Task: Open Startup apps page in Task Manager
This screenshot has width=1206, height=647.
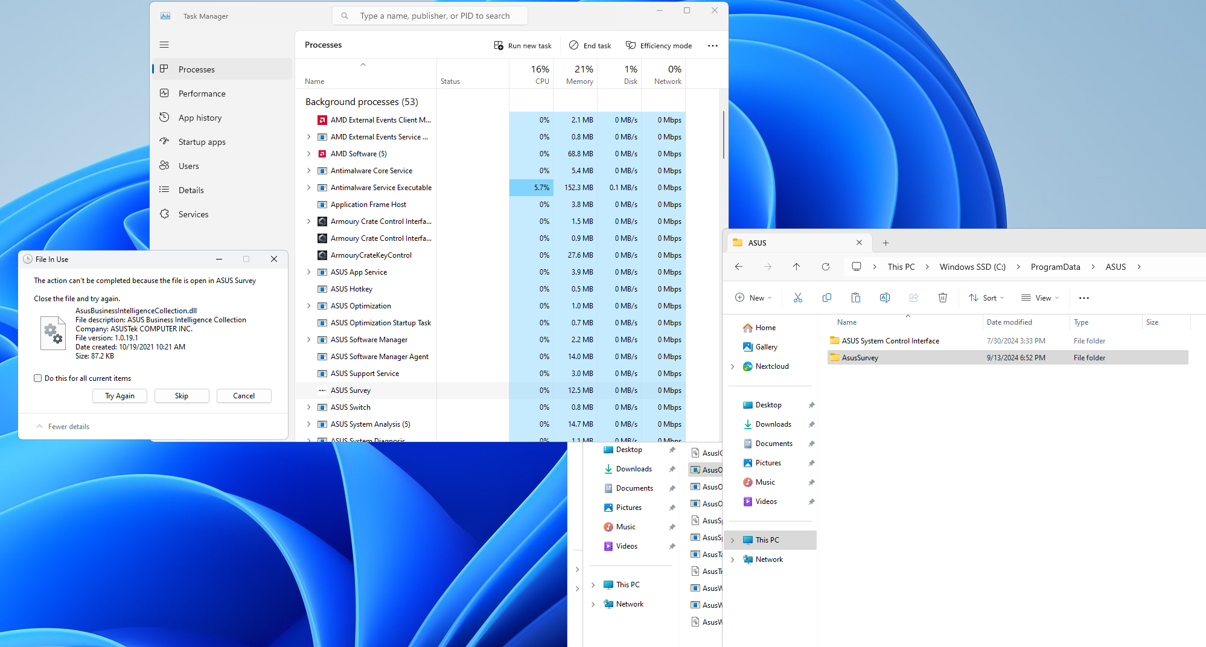Action: click(x=202, y=142)
